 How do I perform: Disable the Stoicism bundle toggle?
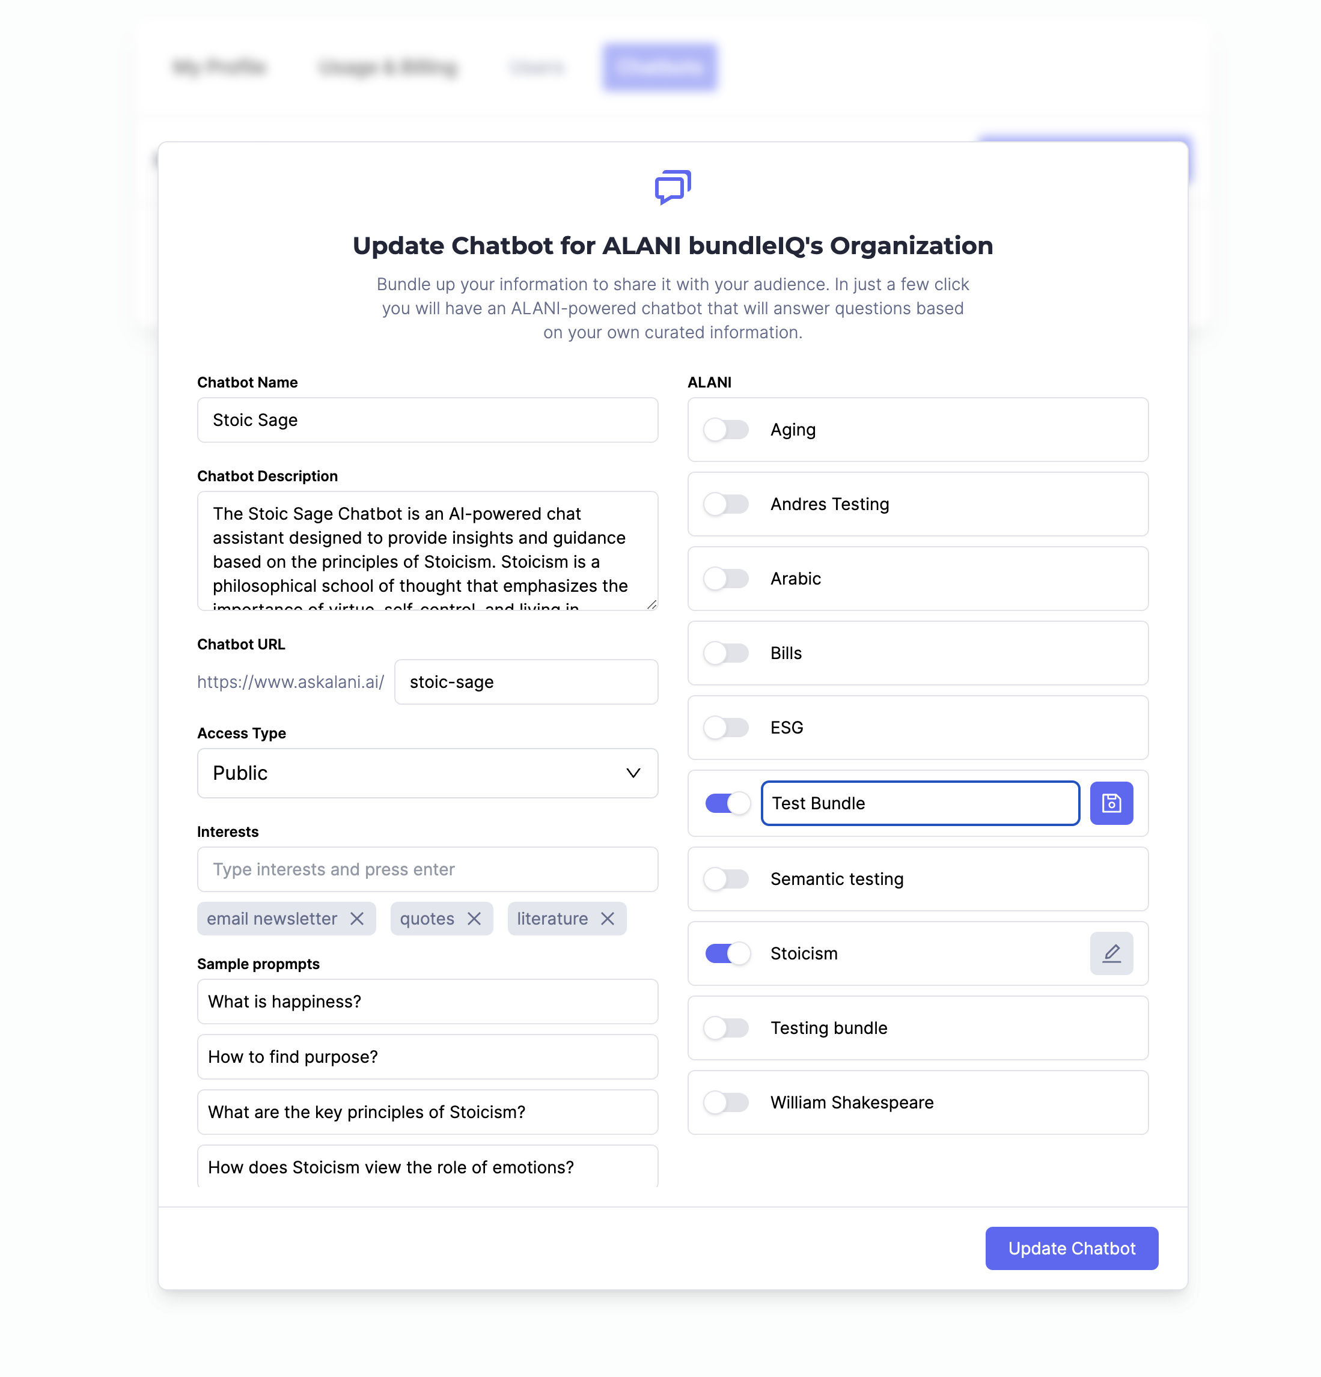727,953
